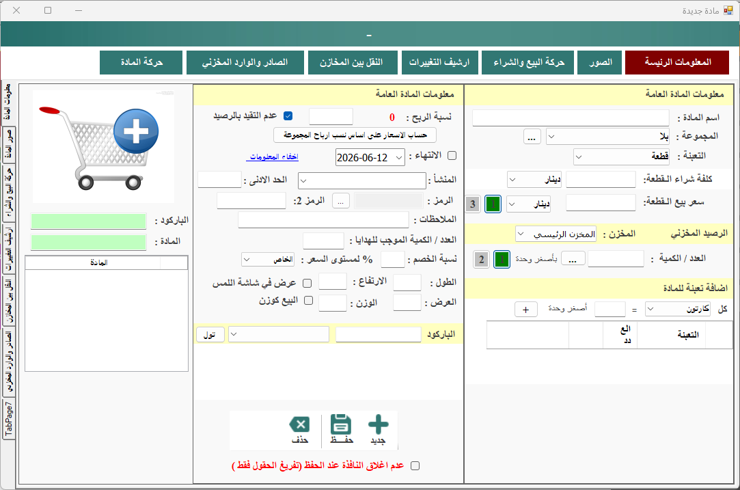740x490 pixels.
Task: Click the حفظ (save) disk icon
Action: tap(341, 424)
